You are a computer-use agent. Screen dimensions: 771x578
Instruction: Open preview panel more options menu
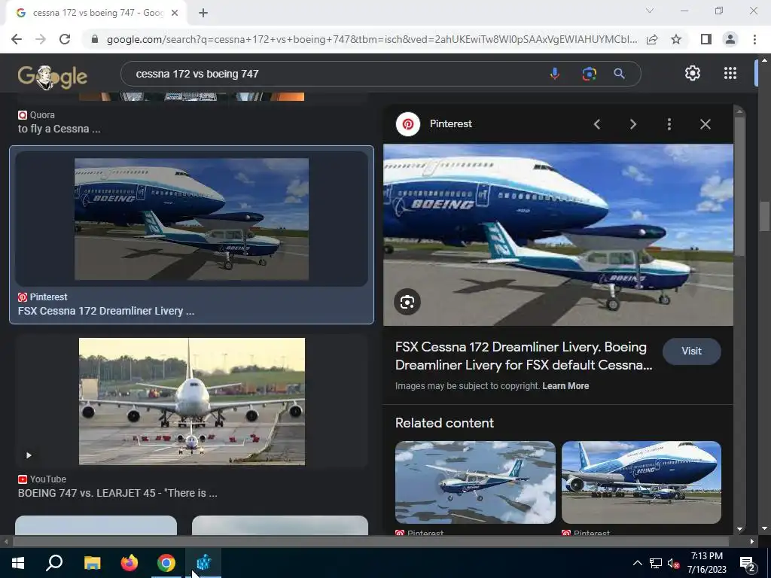669,124
